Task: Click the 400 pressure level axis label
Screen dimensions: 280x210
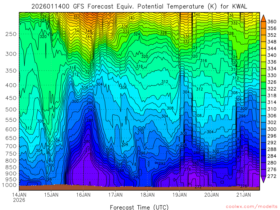Action: tap(11, 85)
